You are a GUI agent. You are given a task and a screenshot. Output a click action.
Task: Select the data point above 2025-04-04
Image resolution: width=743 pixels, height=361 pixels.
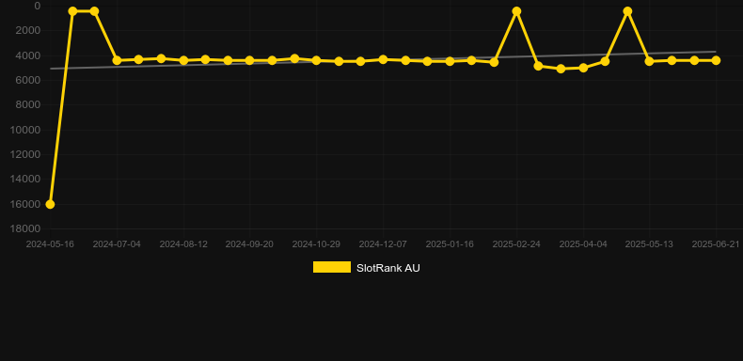[x=583, y=68]
